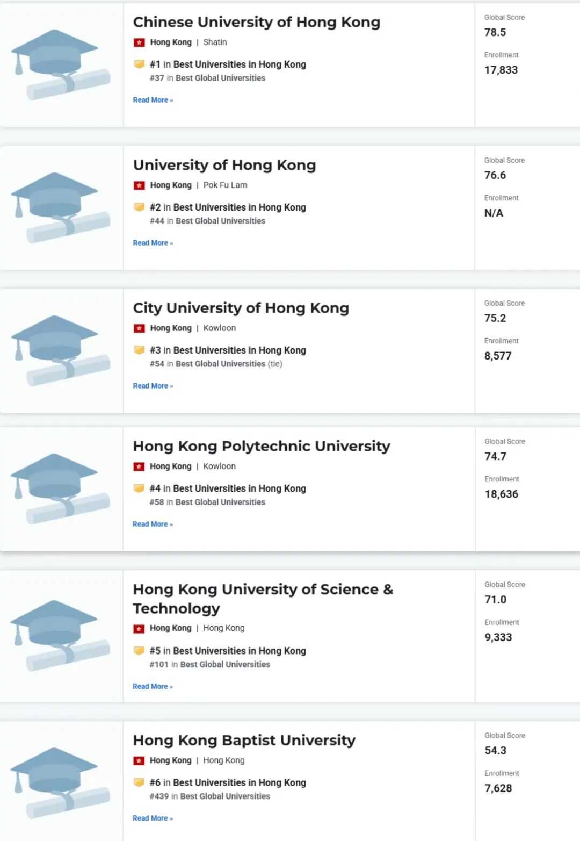Click the Hong Kong Polytechnic University cap thumbnail
The width and height of the screenshot is (580, 841).
pos(60,488)
